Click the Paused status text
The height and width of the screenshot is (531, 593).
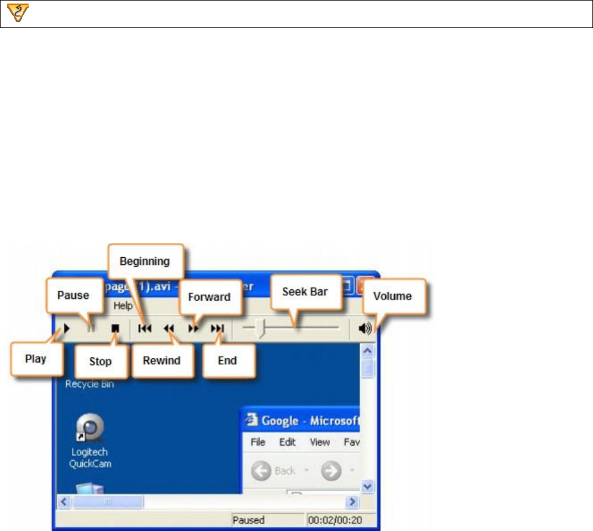tap(248, 520)
